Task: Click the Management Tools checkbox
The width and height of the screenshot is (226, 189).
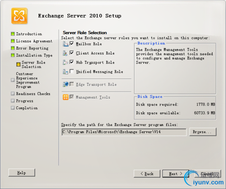Action: (72, 97)
